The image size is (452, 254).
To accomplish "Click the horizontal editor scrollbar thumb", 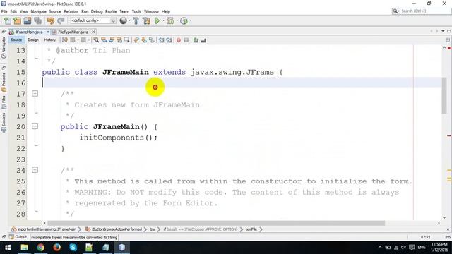I will click(x=216, y=223).
